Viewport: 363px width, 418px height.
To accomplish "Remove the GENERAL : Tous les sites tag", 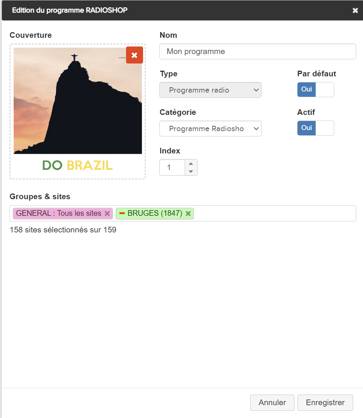I will (107, 214).
